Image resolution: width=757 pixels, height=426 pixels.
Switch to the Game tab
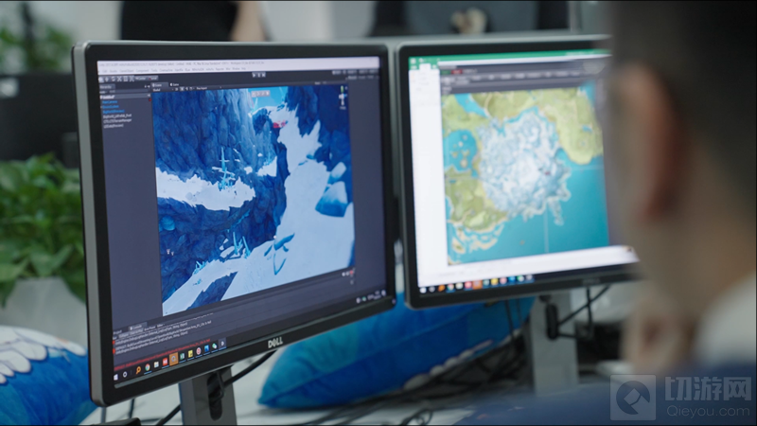(172, 82)
